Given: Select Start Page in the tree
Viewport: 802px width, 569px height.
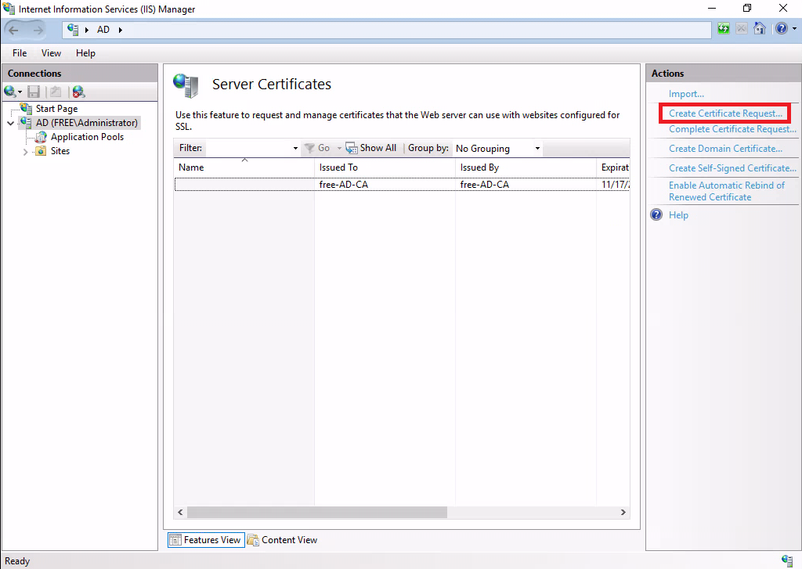Looking at the screenshot, I should coord(56,108).
